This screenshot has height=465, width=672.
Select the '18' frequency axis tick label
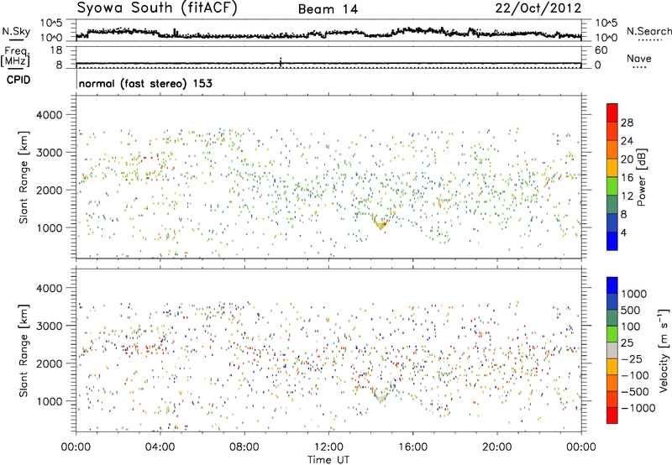[x=56, y=50]
